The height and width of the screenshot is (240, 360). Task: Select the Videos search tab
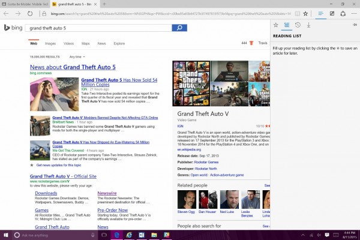coord(68,43)
